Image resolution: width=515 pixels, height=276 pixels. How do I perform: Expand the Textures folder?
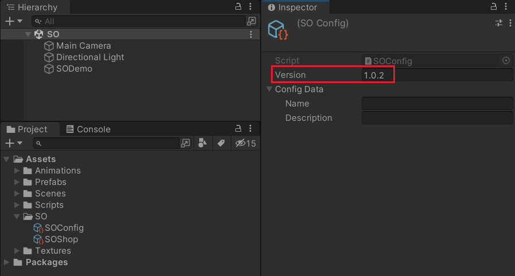tap(17, 251)
